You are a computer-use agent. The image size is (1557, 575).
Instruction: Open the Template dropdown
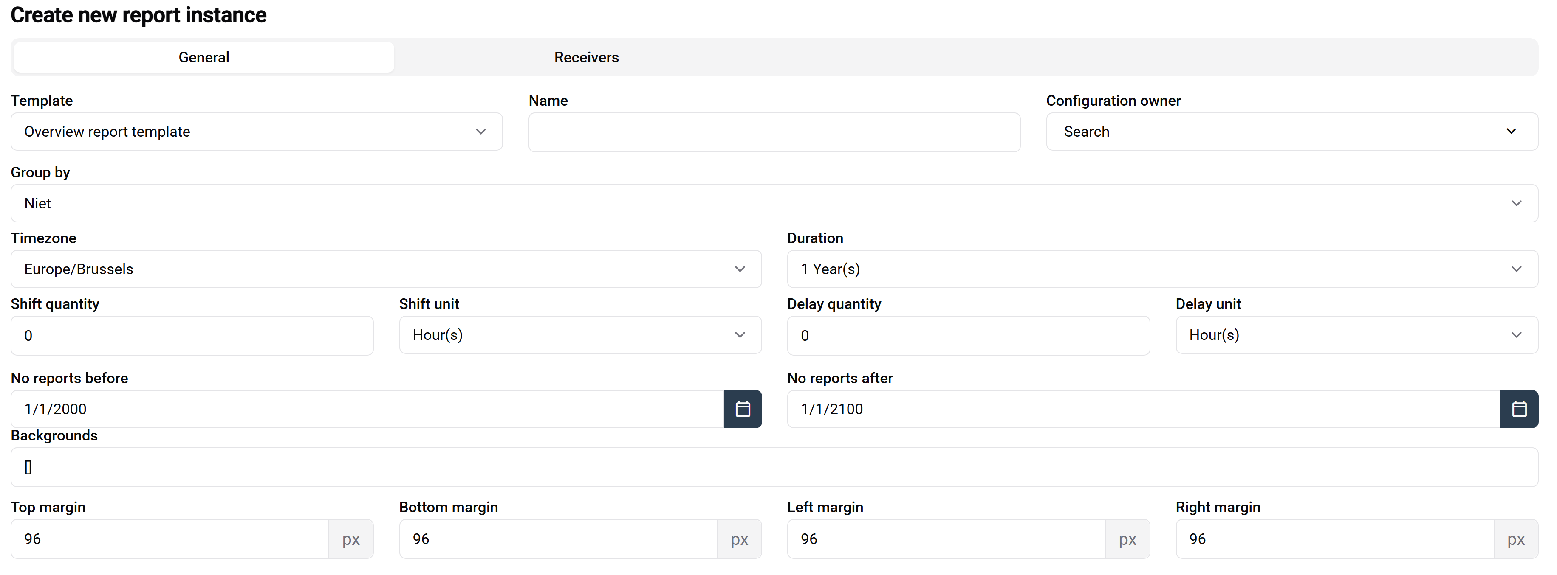[256, 132]
